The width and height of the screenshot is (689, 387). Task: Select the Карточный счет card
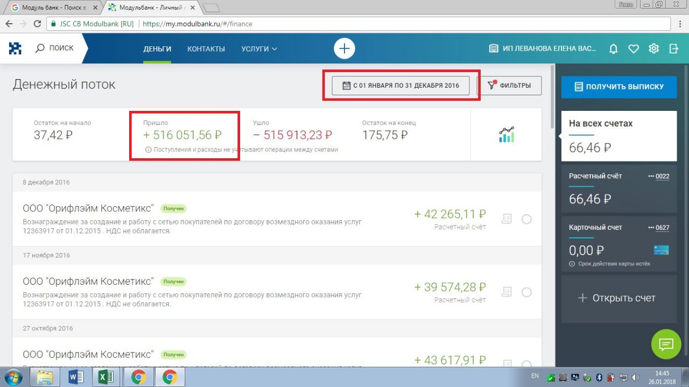619,244
